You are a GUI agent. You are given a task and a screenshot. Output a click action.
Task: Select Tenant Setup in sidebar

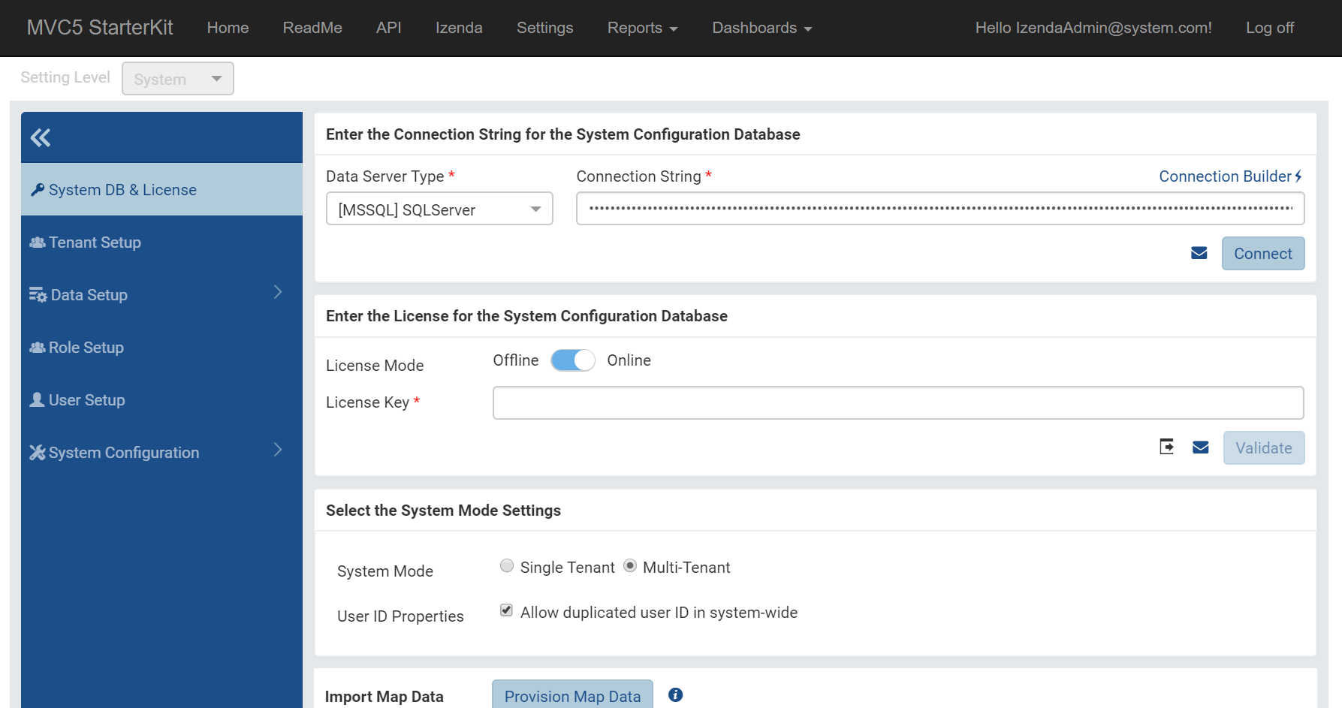point(161,242)
